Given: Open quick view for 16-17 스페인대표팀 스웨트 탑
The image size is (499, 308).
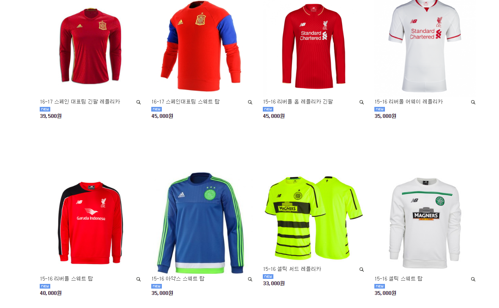Looking at the screenshot, I should (x=250, y=102).
